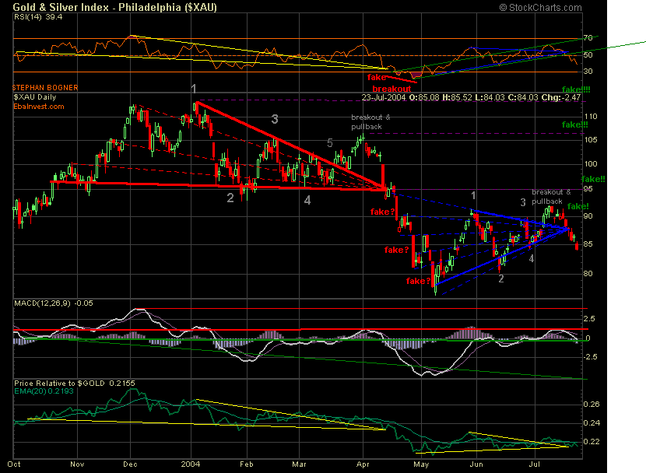Click the lowest red 'fake?' annotation in May
This screenshot has height=473, width=646.
pyautogui.click(x=418, y=281)
